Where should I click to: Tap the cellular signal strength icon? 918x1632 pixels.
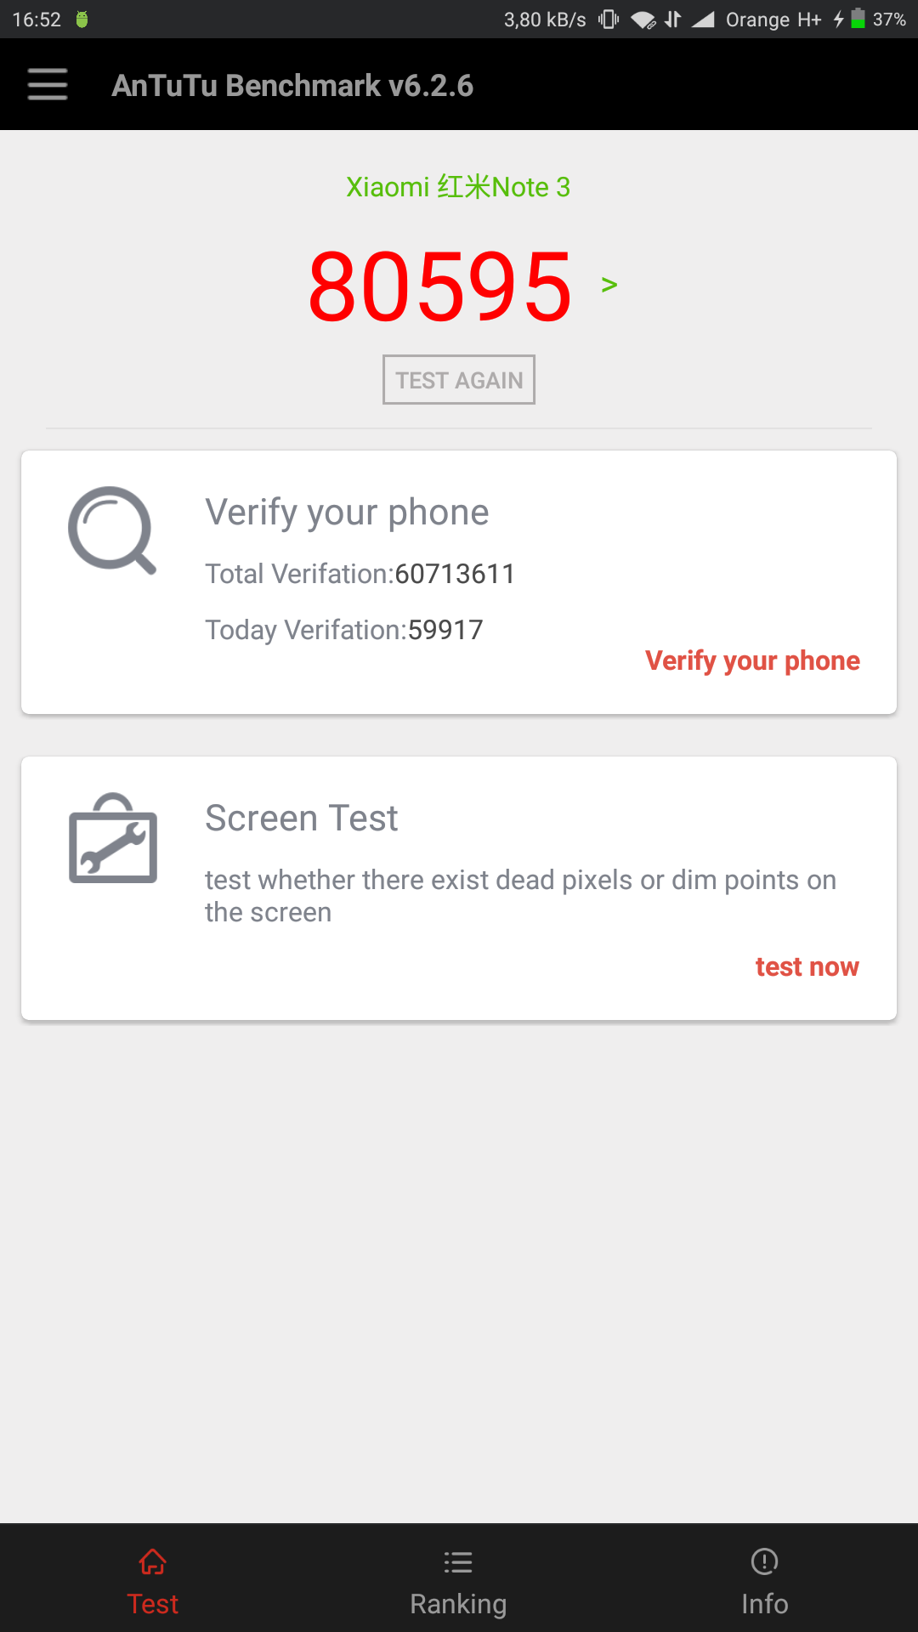(x=703, y=20)
